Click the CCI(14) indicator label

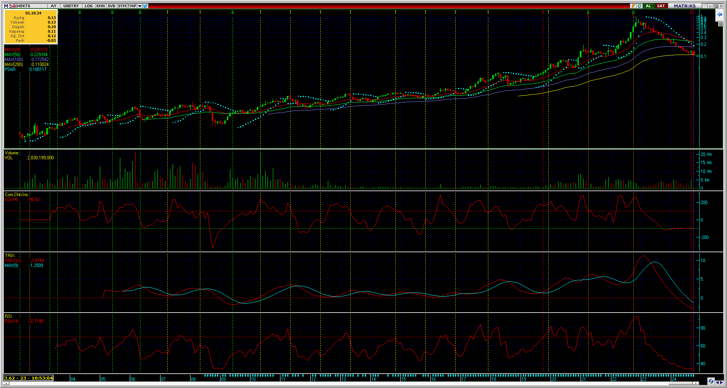point(11,199)
